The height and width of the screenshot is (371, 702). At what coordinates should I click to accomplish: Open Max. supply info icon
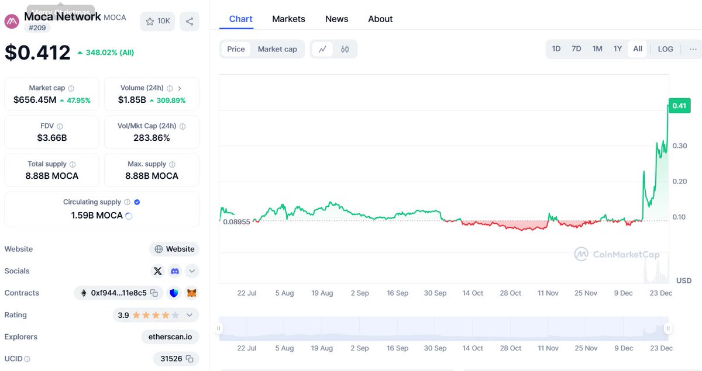tap(172, 165)
